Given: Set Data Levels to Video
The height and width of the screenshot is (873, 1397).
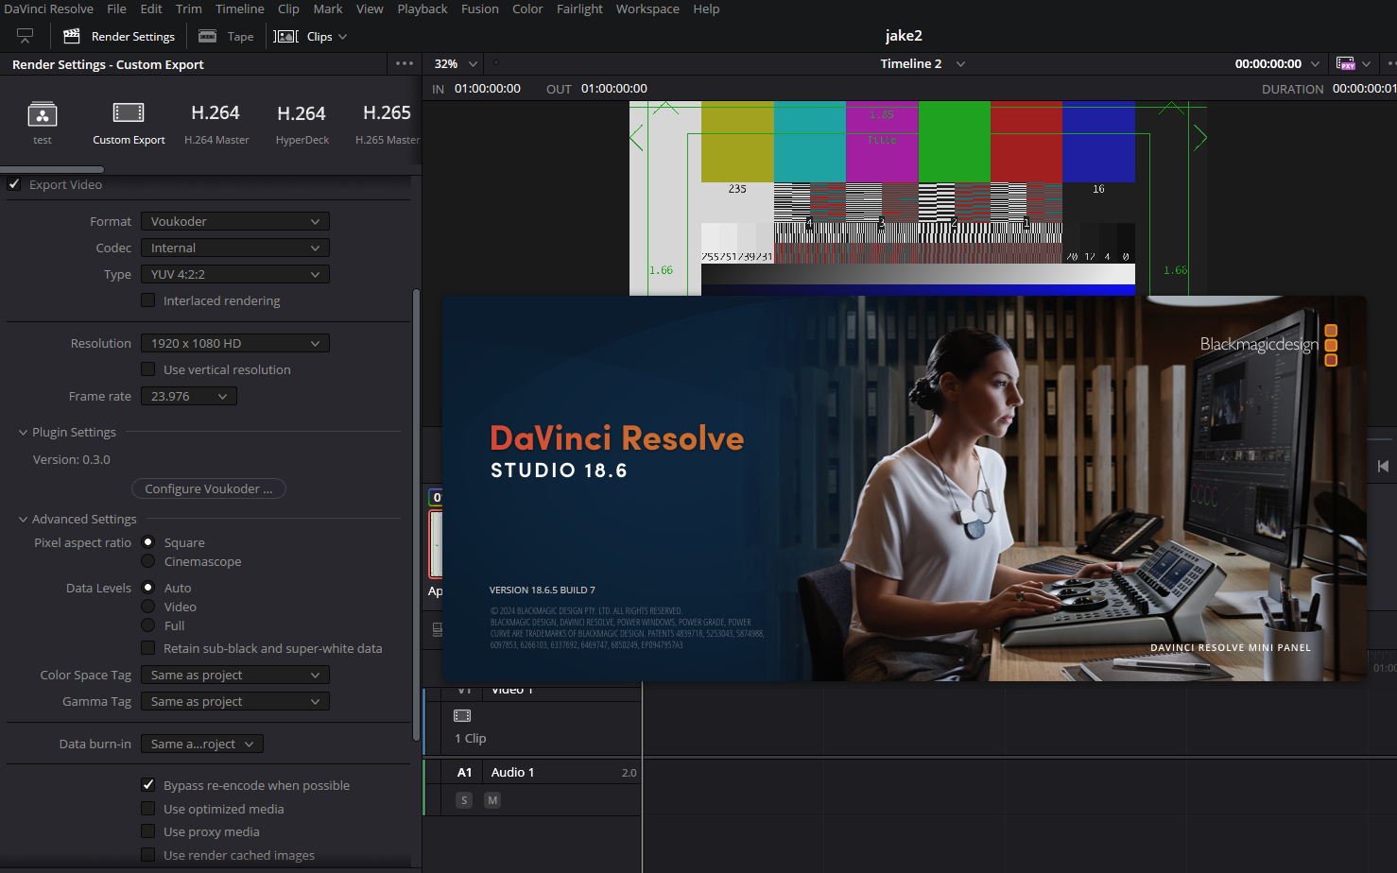Looking at the screenshot, I should click(x=148, y=607).
